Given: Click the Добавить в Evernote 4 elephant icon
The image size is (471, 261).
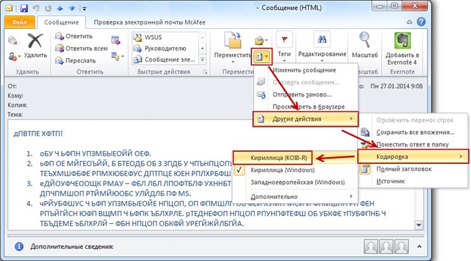Looking at the screenshot, I should [402, 40].
